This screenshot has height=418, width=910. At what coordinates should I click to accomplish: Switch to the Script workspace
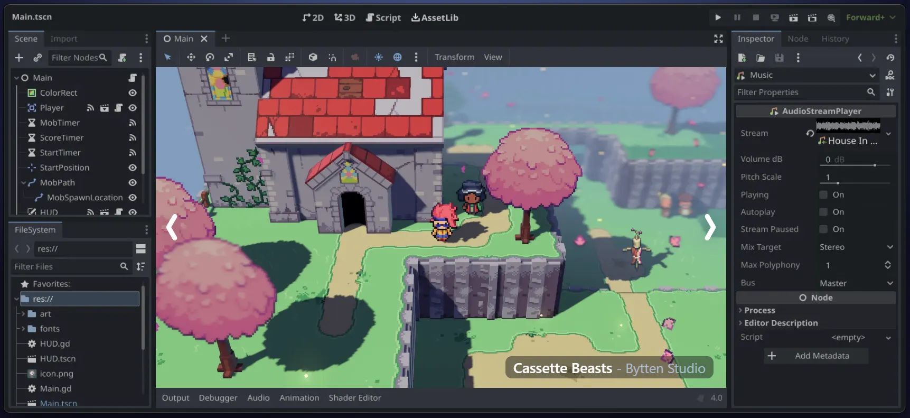pyautogui.click(x=383, y=17)
